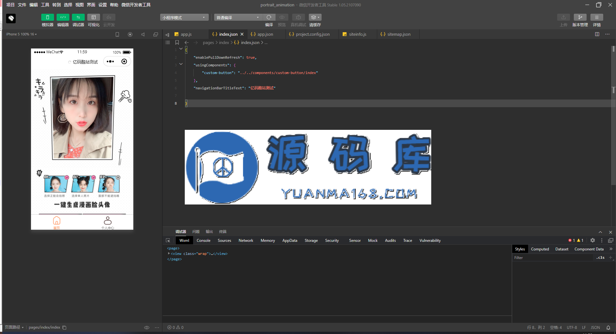Open the clear cache (清缓存) dropdown
The width and height of the screenshot is (616, 334).
point(315,17)
